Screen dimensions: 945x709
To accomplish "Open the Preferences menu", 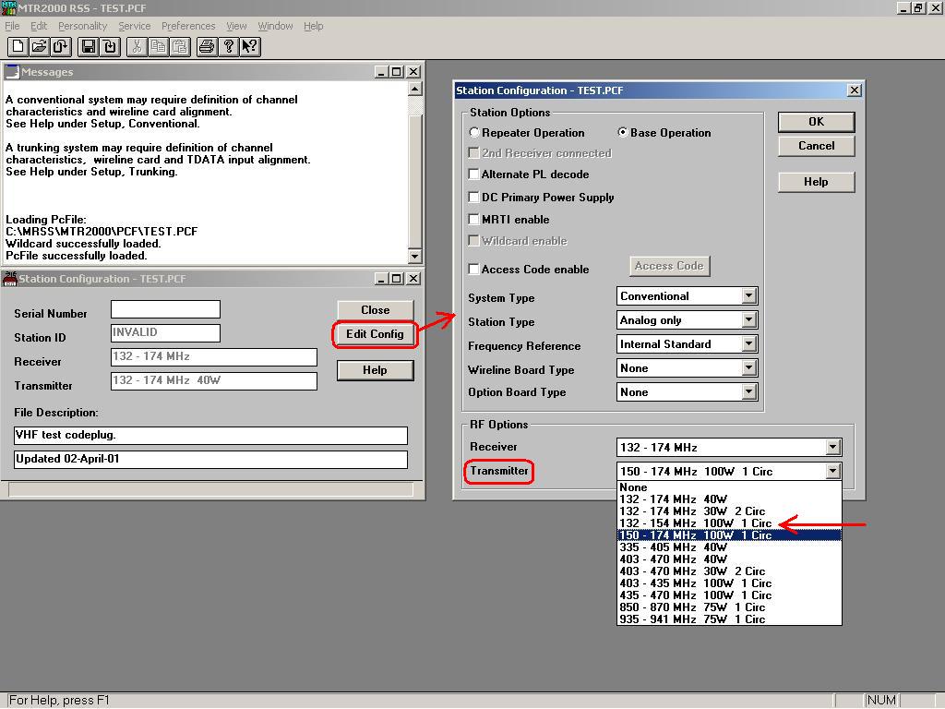I will coord(188,26).
